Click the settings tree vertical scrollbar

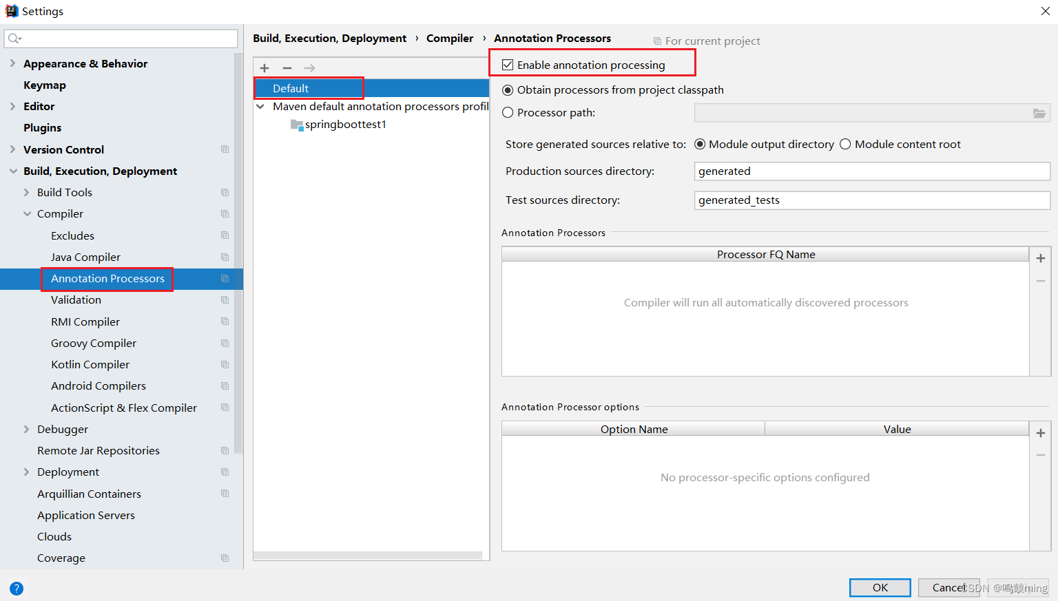[x=238, y=253]
